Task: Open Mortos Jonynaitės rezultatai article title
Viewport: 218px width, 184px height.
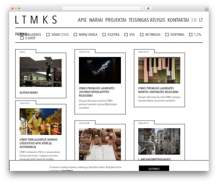Action: pos(158,90)
